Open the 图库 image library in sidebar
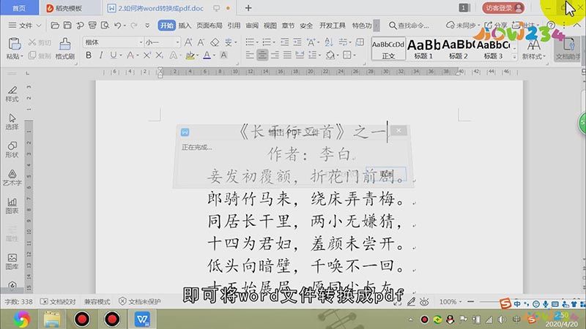Viewport: 586px width, 329px height. coord(12,262)
